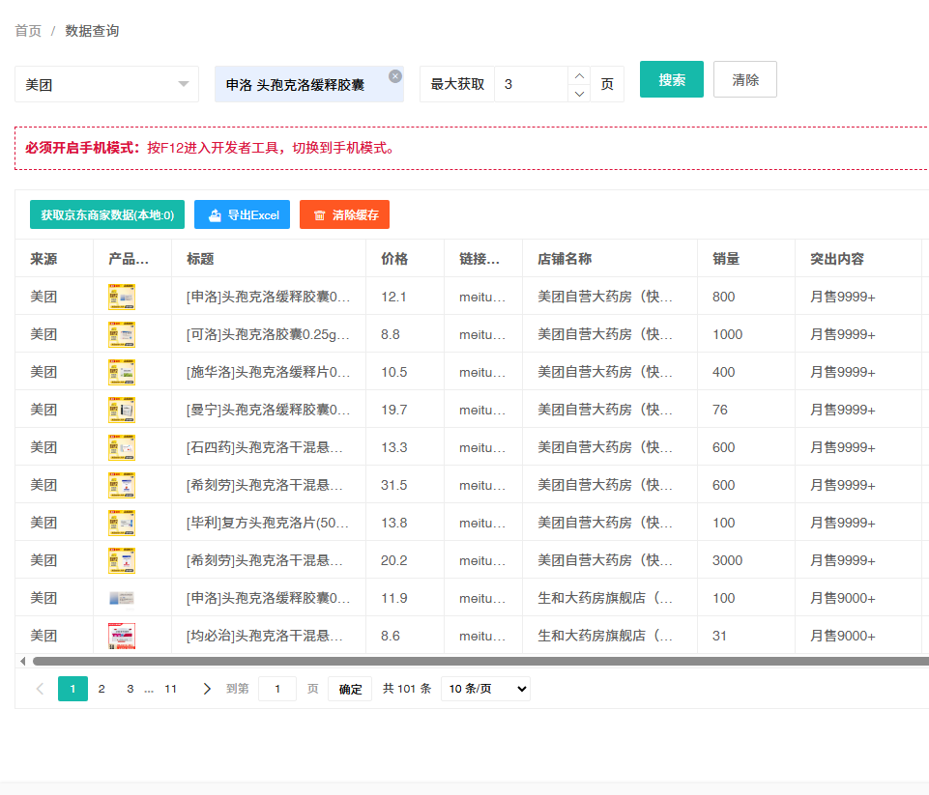Go to page 2 in pagination
The image size is (929, 795).
tap(102, 689)
